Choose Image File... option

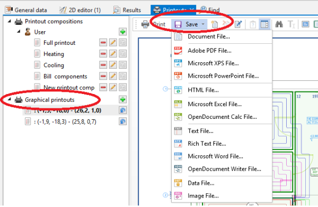point(222,196)
